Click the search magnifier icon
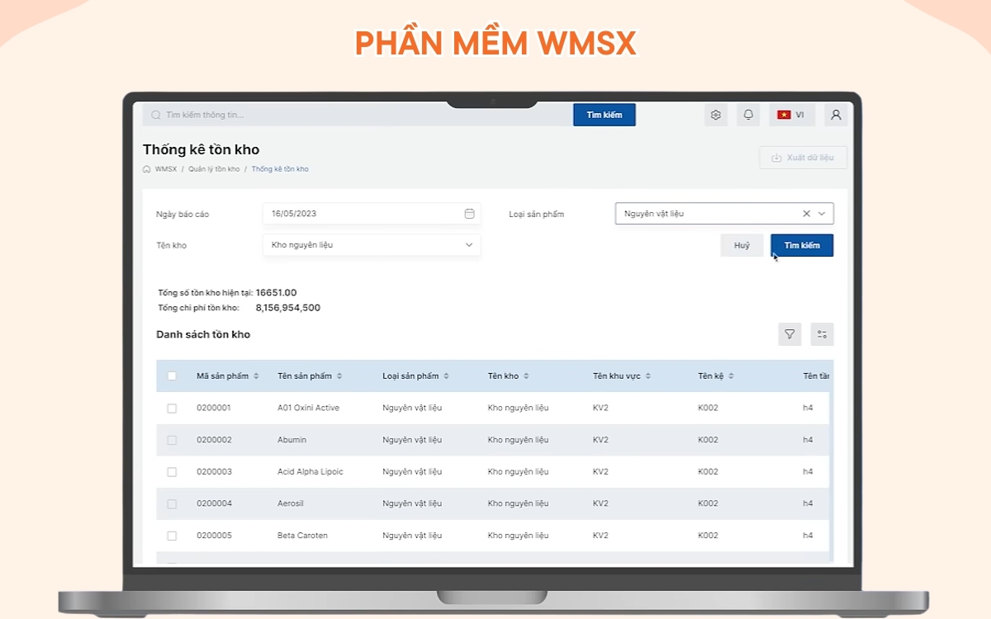 click(155, 115)
